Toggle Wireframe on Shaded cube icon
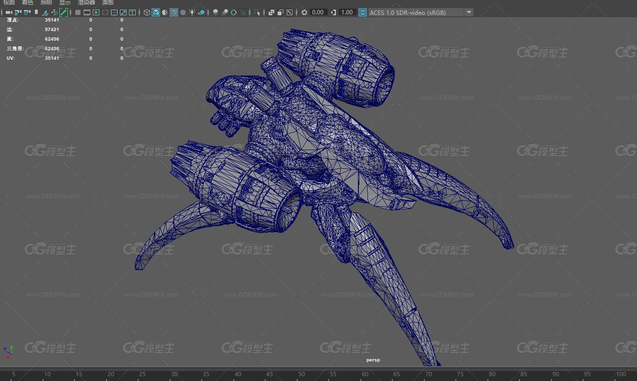This screenshot has width=637, height=381. 174,12
